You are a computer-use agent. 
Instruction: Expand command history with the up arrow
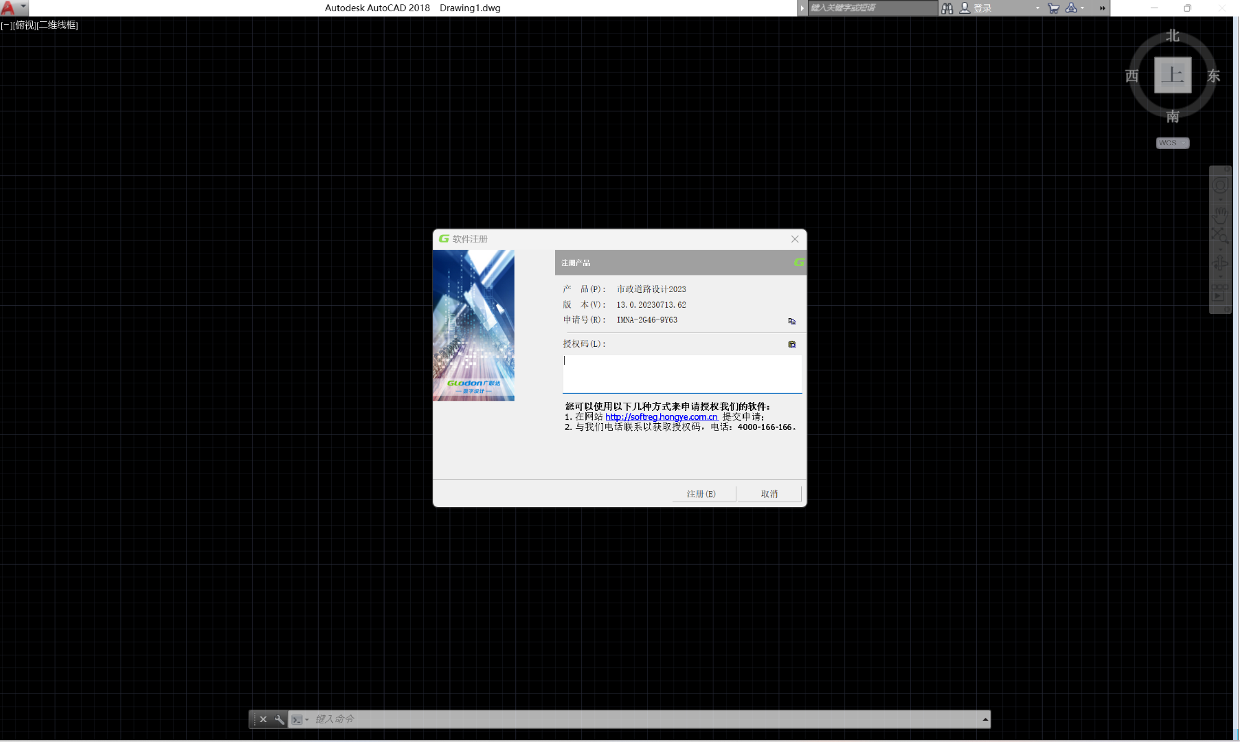click(985, 719)
